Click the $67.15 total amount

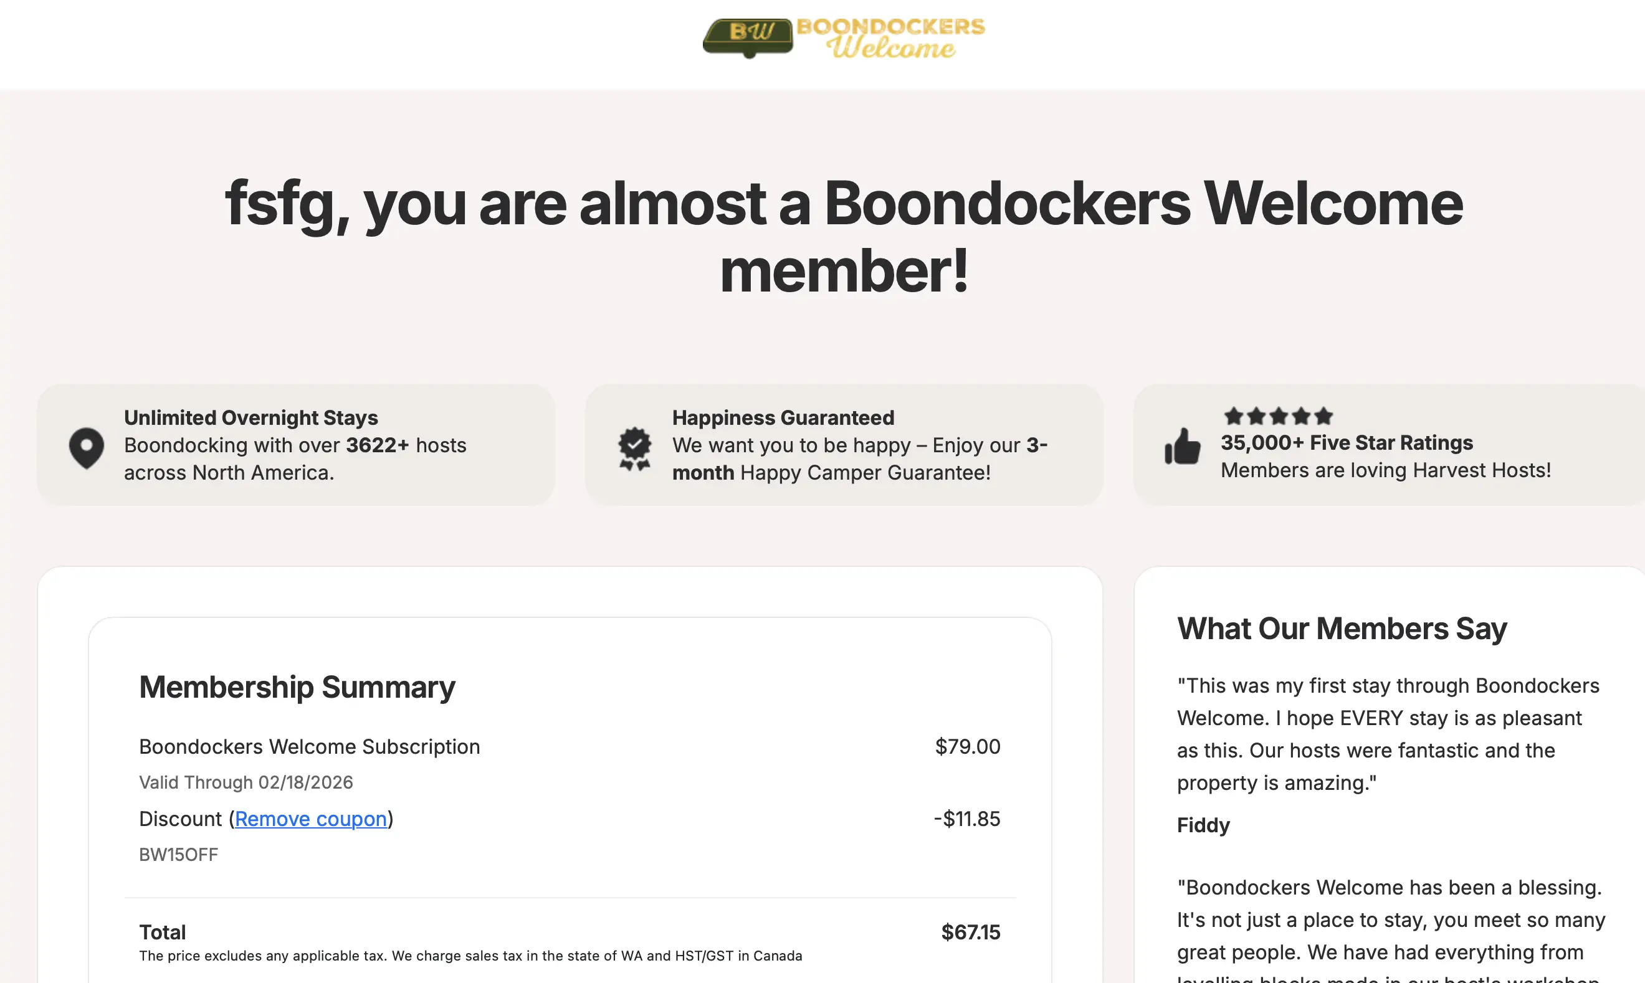click(x=971, y=932)
